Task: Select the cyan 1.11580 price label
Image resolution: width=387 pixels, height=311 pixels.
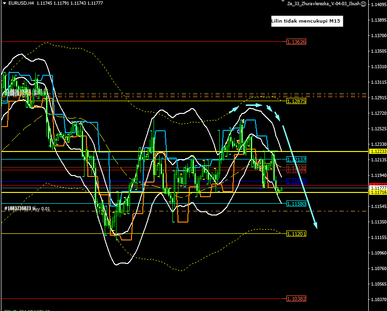Action: click(x=296, y=203)
